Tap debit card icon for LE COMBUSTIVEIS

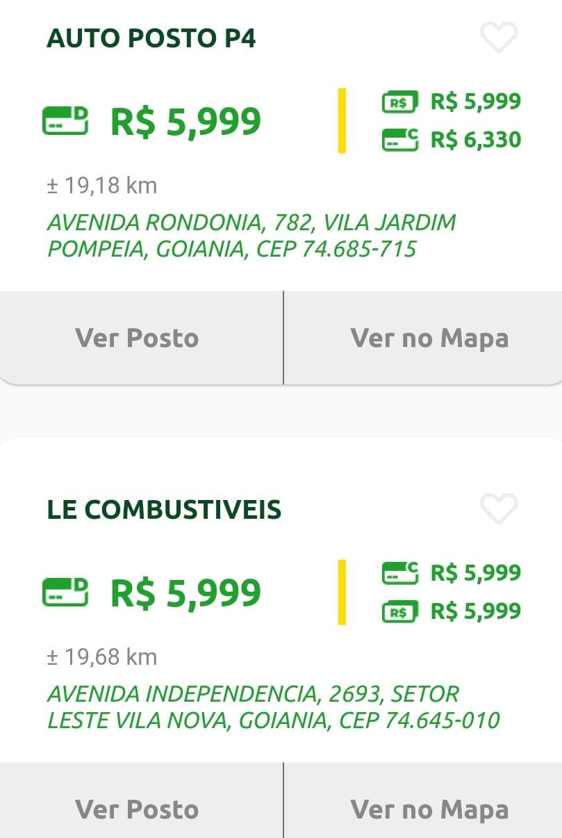65,593
